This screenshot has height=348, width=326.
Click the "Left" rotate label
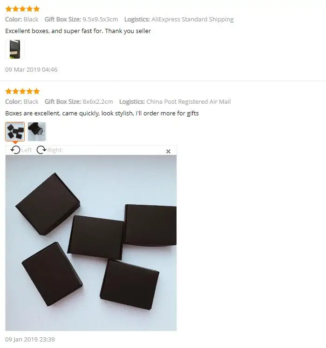(27, 150)
